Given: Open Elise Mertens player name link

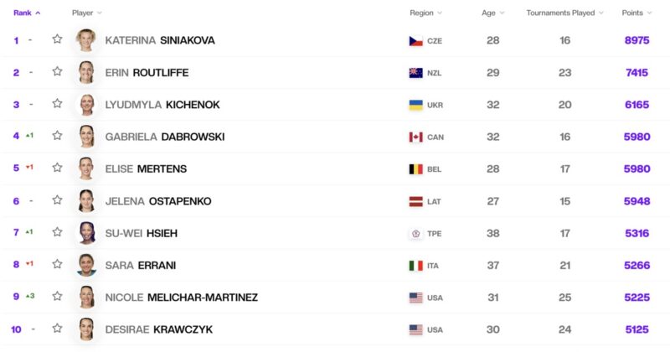Looking at the screenshot, I should click(x=146, y=169).
